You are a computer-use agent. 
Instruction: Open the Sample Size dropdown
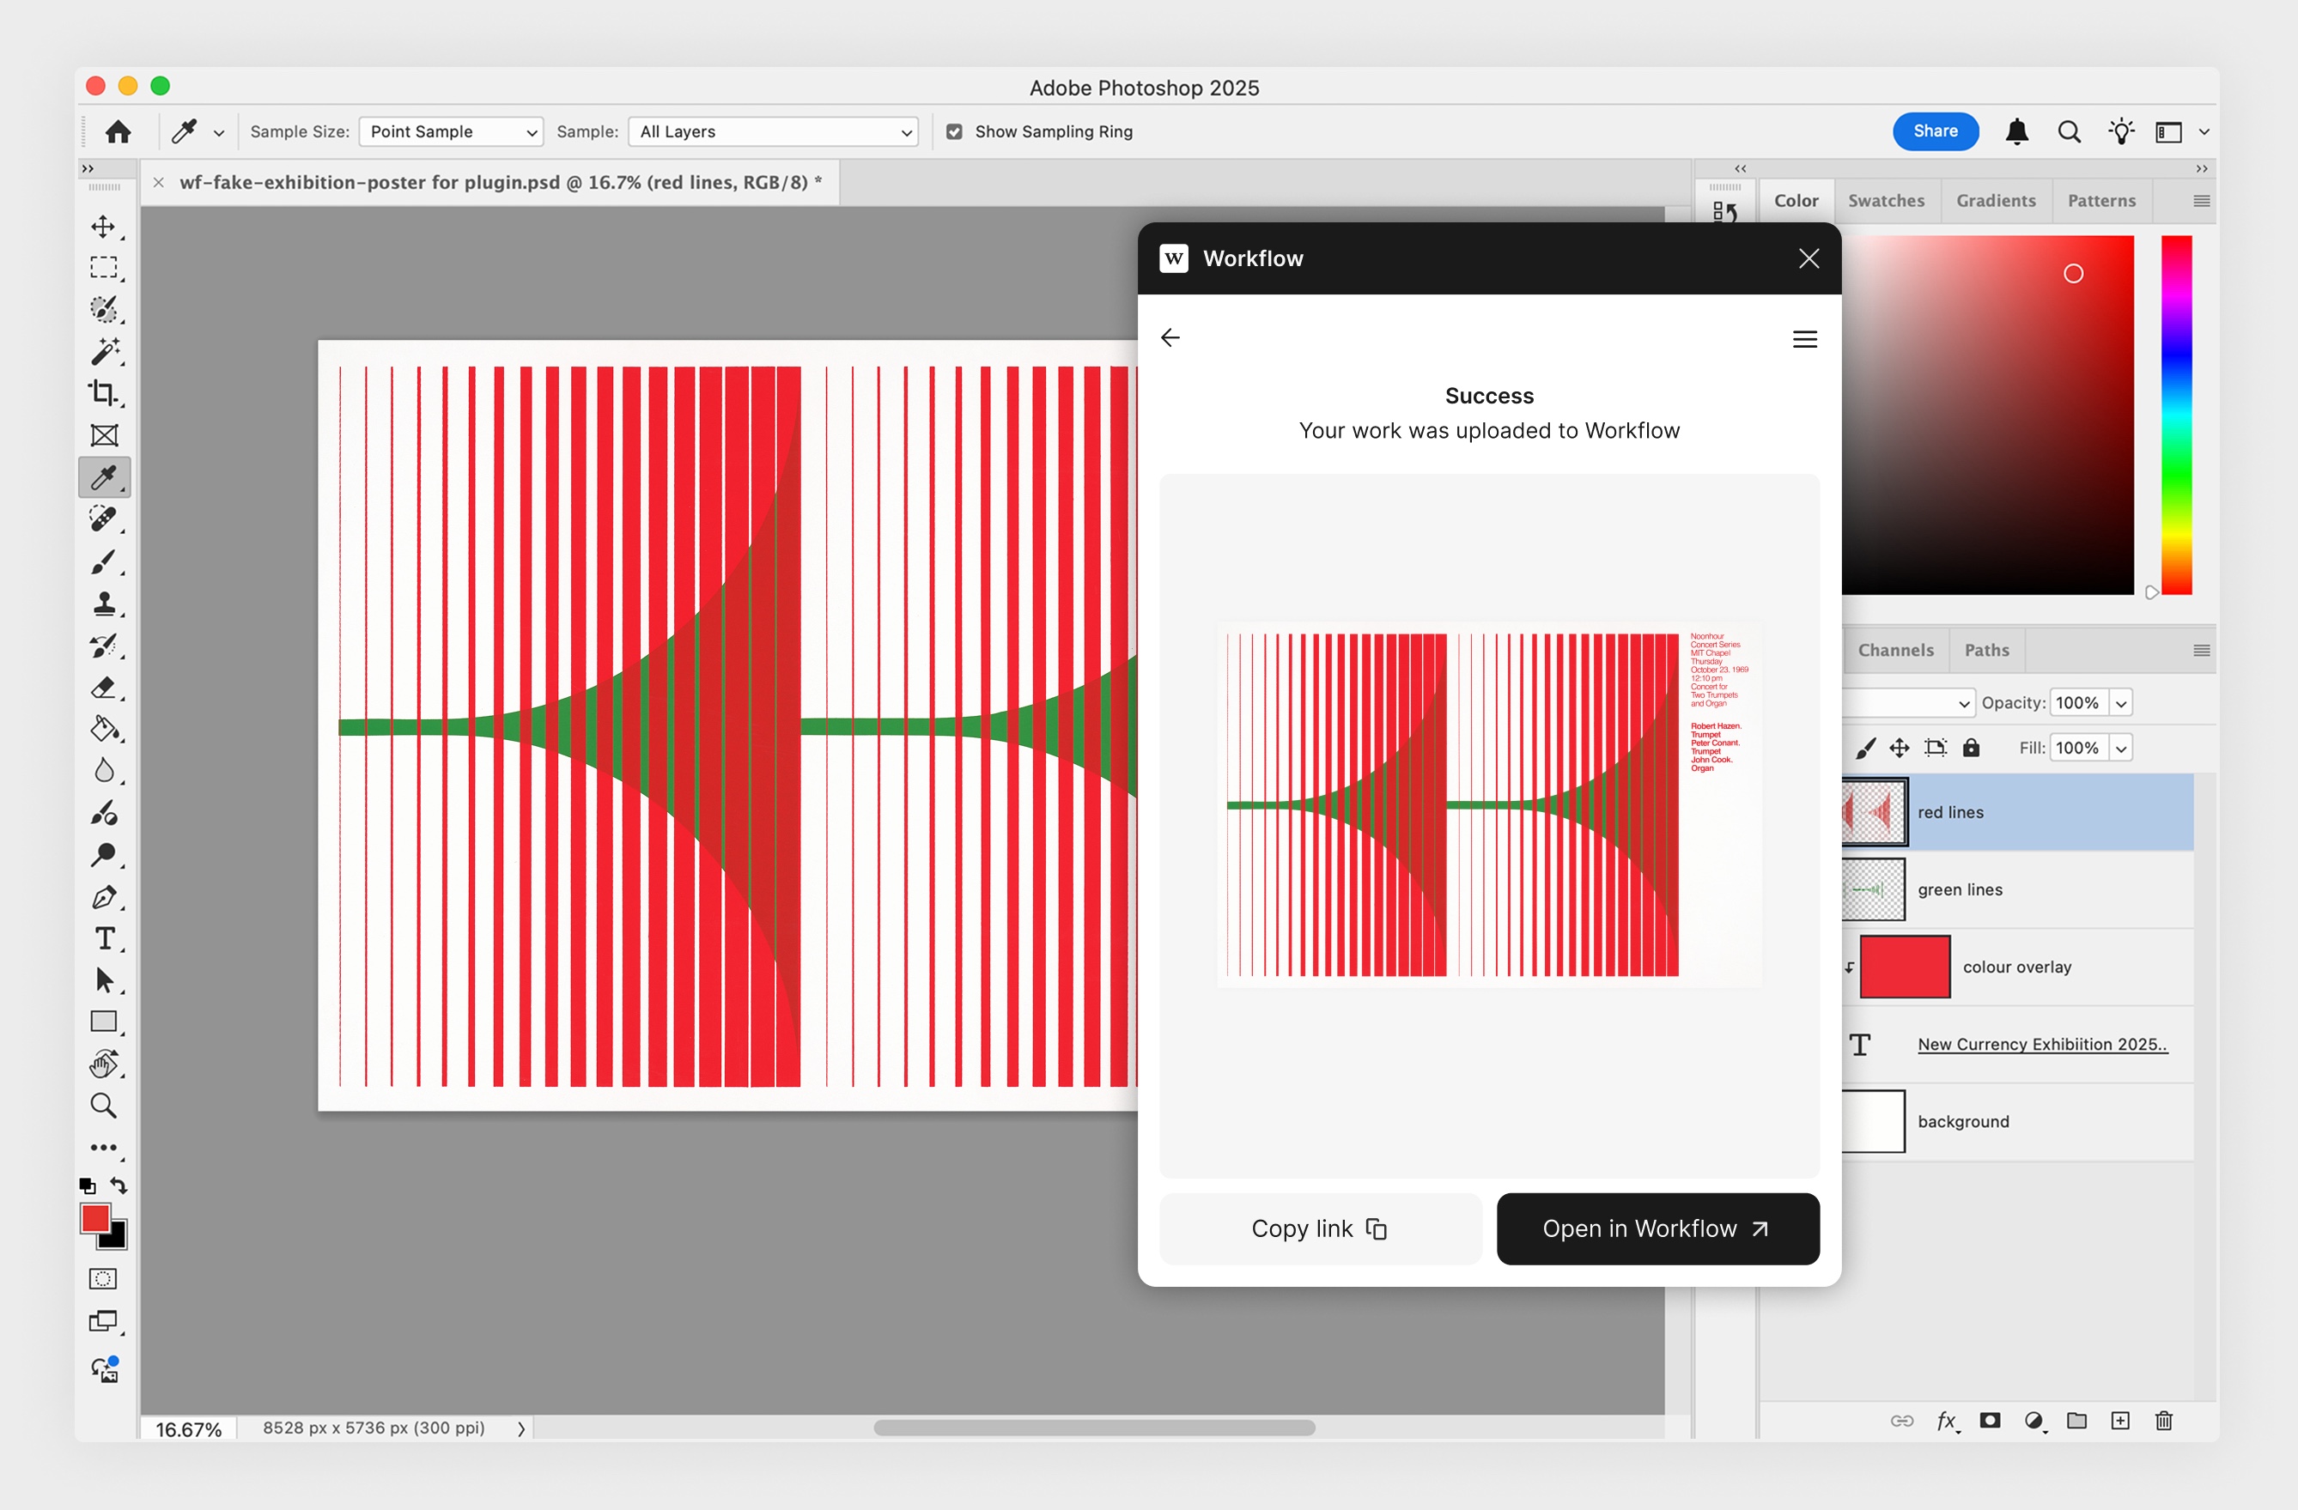click(451, 131)
